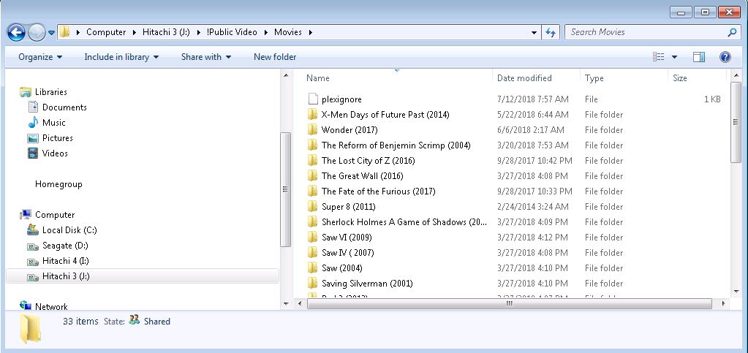Click the Hitachi 4 (I:) drive icon
The image size is (748, 353).
pyautogui.click(x=33, y=262)
